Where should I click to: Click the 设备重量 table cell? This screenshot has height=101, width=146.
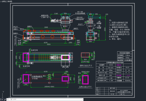[x=119, y=80]
